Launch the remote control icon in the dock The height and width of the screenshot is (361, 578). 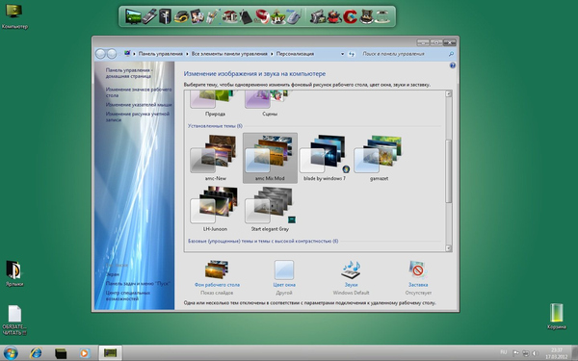point(149,16)
